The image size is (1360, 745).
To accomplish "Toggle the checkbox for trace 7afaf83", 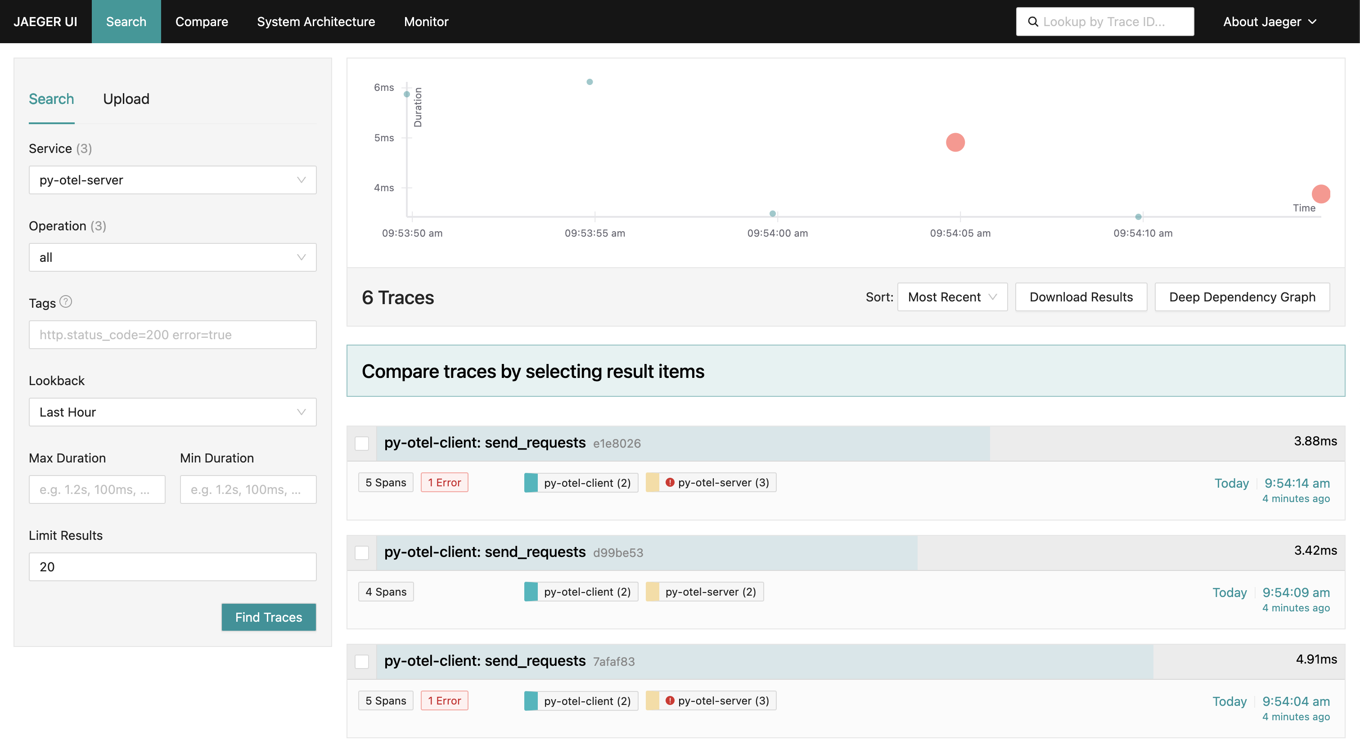I will point(361,660).
